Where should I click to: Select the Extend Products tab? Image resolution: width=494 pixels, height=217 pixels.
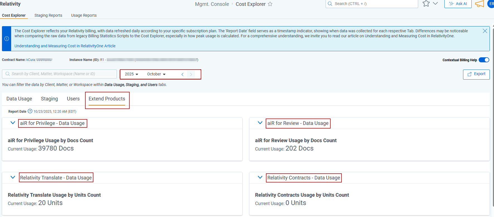pyautogui.click(x=107, y=99)
